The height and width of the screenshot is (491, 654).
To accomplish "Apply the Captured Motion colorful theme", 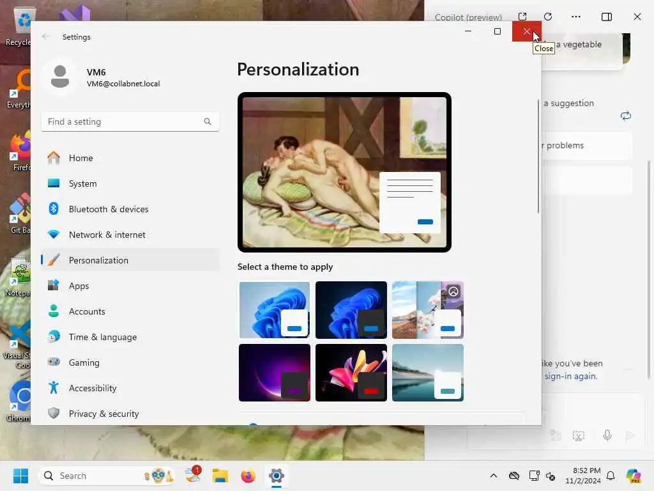I will [x=351, y=373].
